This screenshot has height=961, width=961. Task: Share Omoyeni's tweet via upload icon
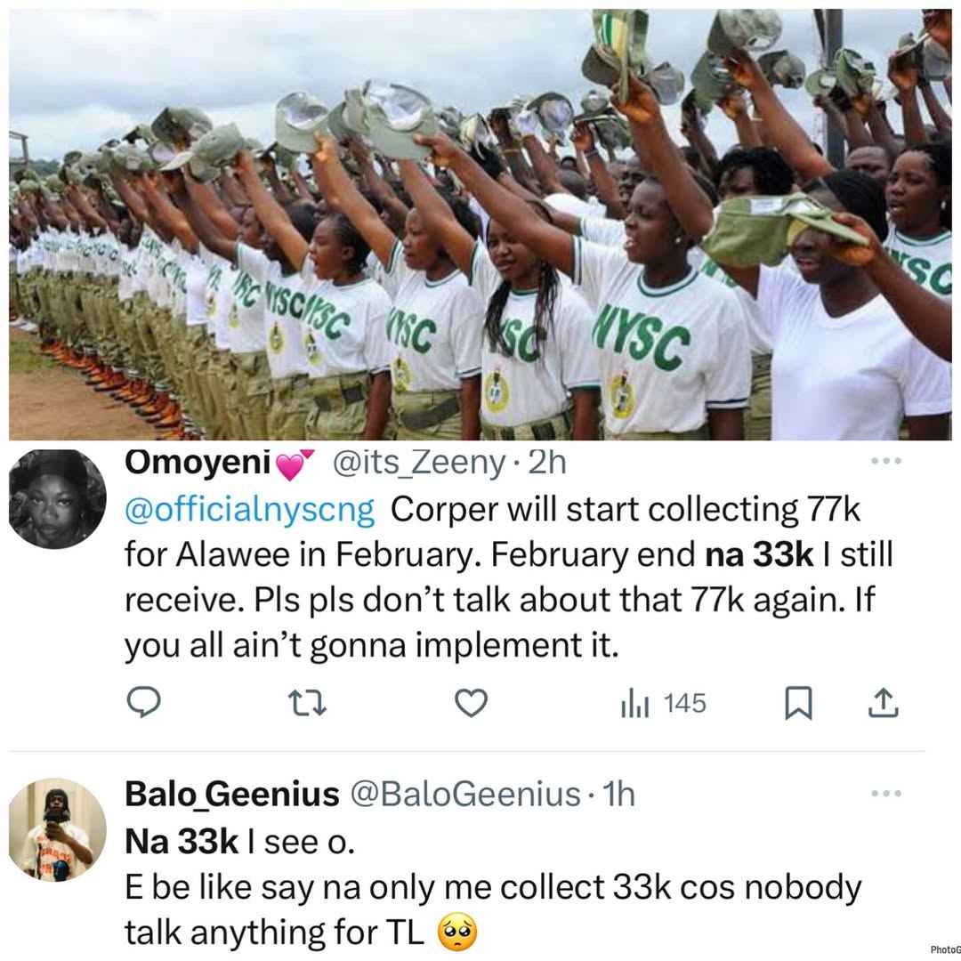(884, 702)
